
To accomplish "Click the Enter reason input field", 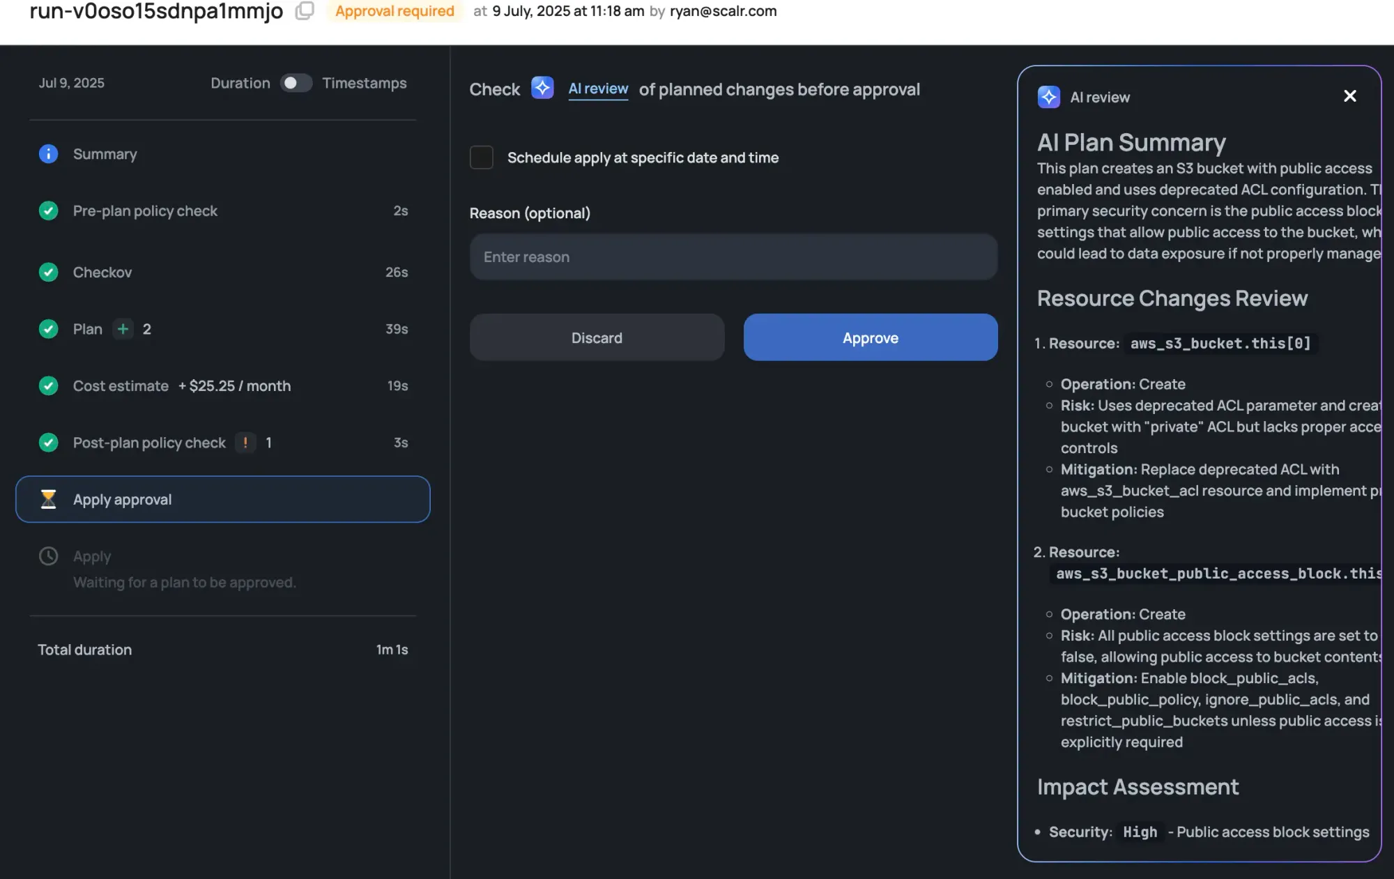I will tap(733, 257).
